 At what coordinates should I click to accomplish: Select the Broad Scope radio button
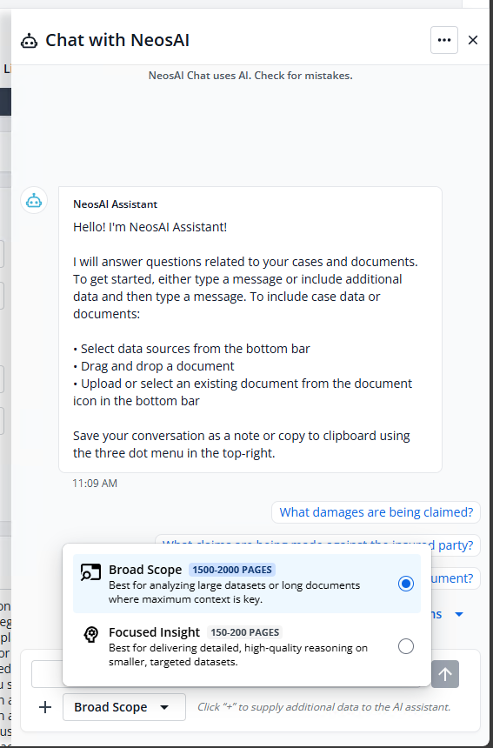[x=406, y=584]
